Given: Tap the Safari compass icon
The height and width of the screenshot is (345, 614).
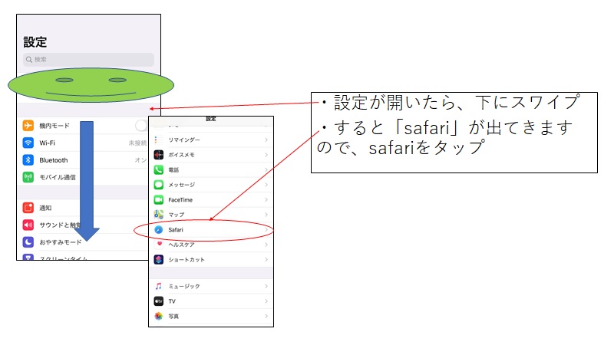Looking at the screenshot, I should (x=159, y=230).
